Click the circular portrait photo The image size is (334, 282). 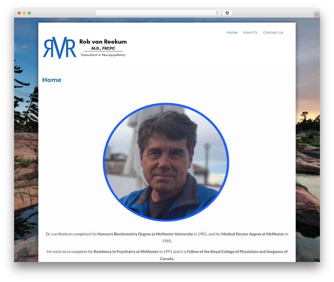coord(166,162)
